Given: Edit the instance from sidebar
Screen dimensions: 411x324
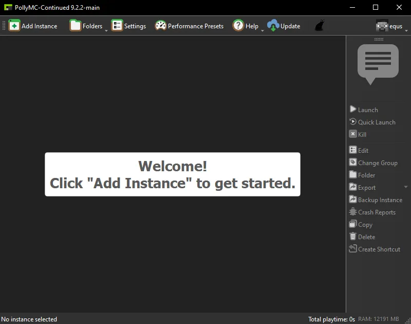Looking at the screenshot, I should (x=359, y=150).
